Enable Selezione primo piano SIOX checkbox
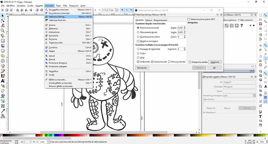Viewport: 268px width, 144px height. (x=189, y=19)
